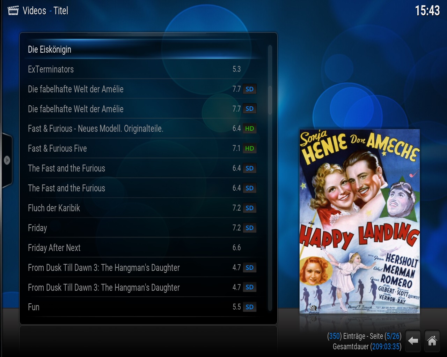The height and width of the screenshot is (357, 447).
Task: Click SD badge on Friday row
Action: [250, 228]
